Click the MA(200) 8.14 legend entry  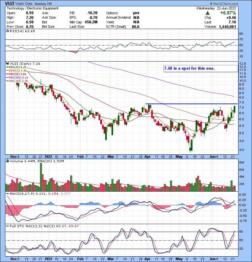[18, 78]
